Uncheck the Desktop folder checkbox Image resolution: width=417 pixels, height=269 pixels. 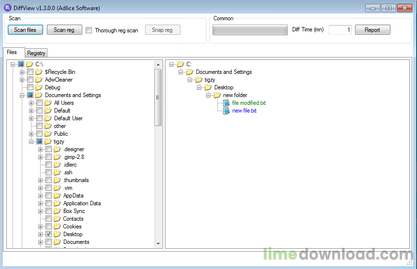click(x=49, y=234)
